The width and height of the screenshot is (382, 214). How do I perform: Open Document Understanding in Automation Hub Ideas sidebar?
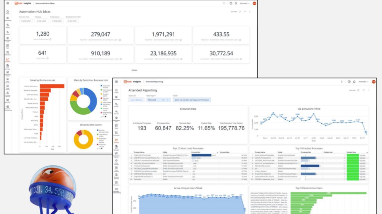(x=7, y=108)
